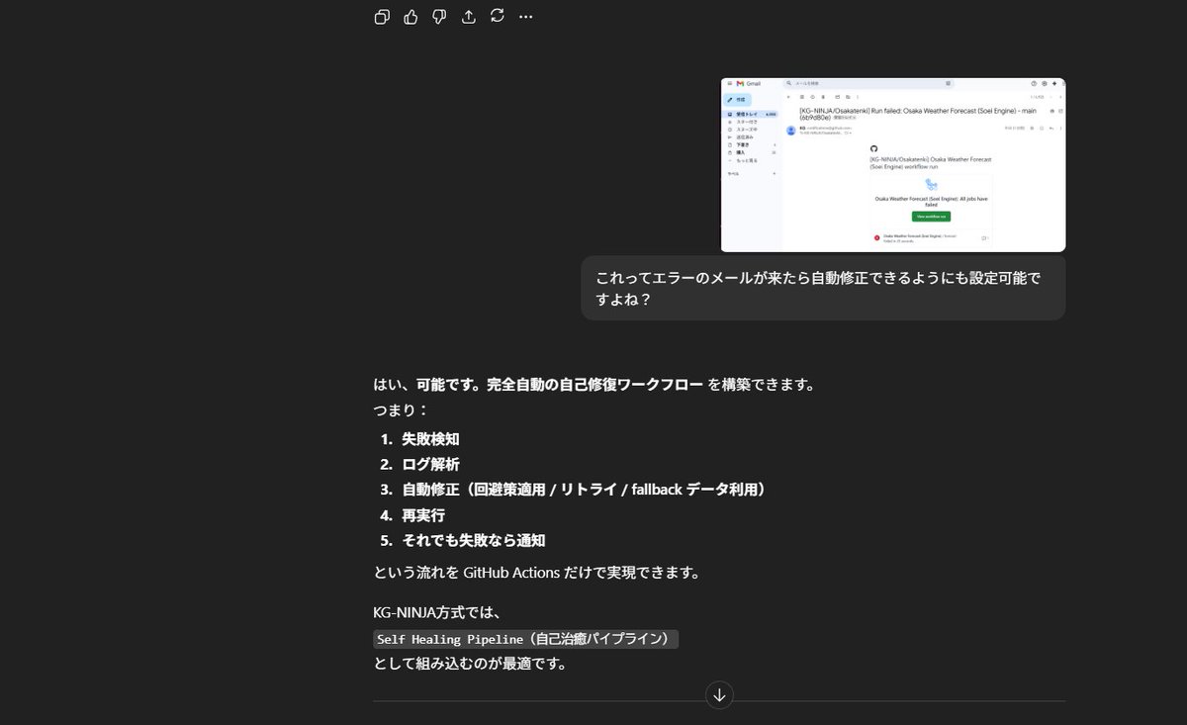Select 受信トレイ in the Gmail sidebar
Screen dimensions: 1187x725
(x=747, y=113)
